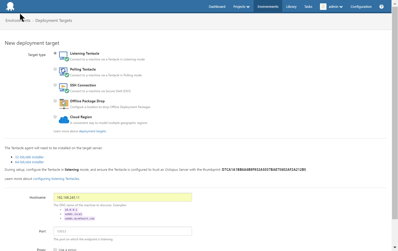Click the New deployment target heading
Screen dimensions: 398x251
(32, 43)
